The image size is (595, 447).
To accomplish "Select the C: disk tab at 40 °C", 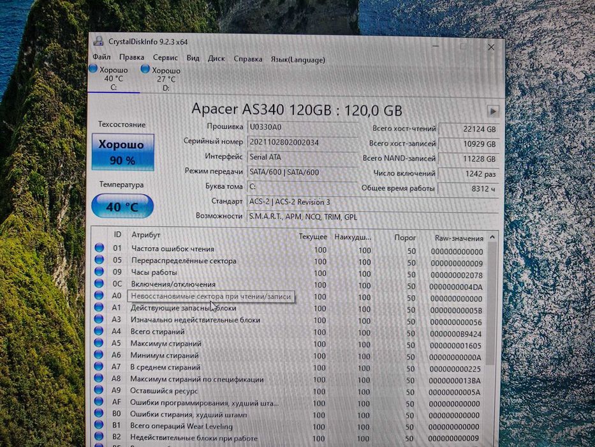I will click(114, 79).
